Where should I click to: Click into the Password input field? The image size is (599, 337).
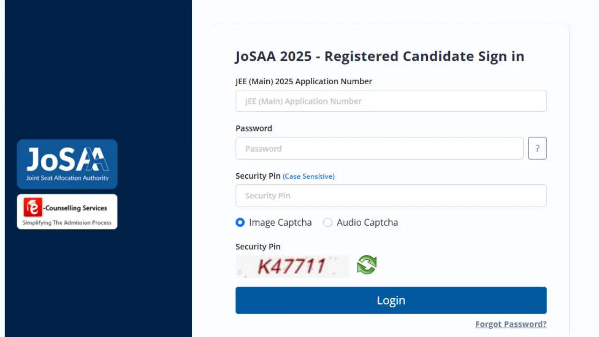pos(379,148)
